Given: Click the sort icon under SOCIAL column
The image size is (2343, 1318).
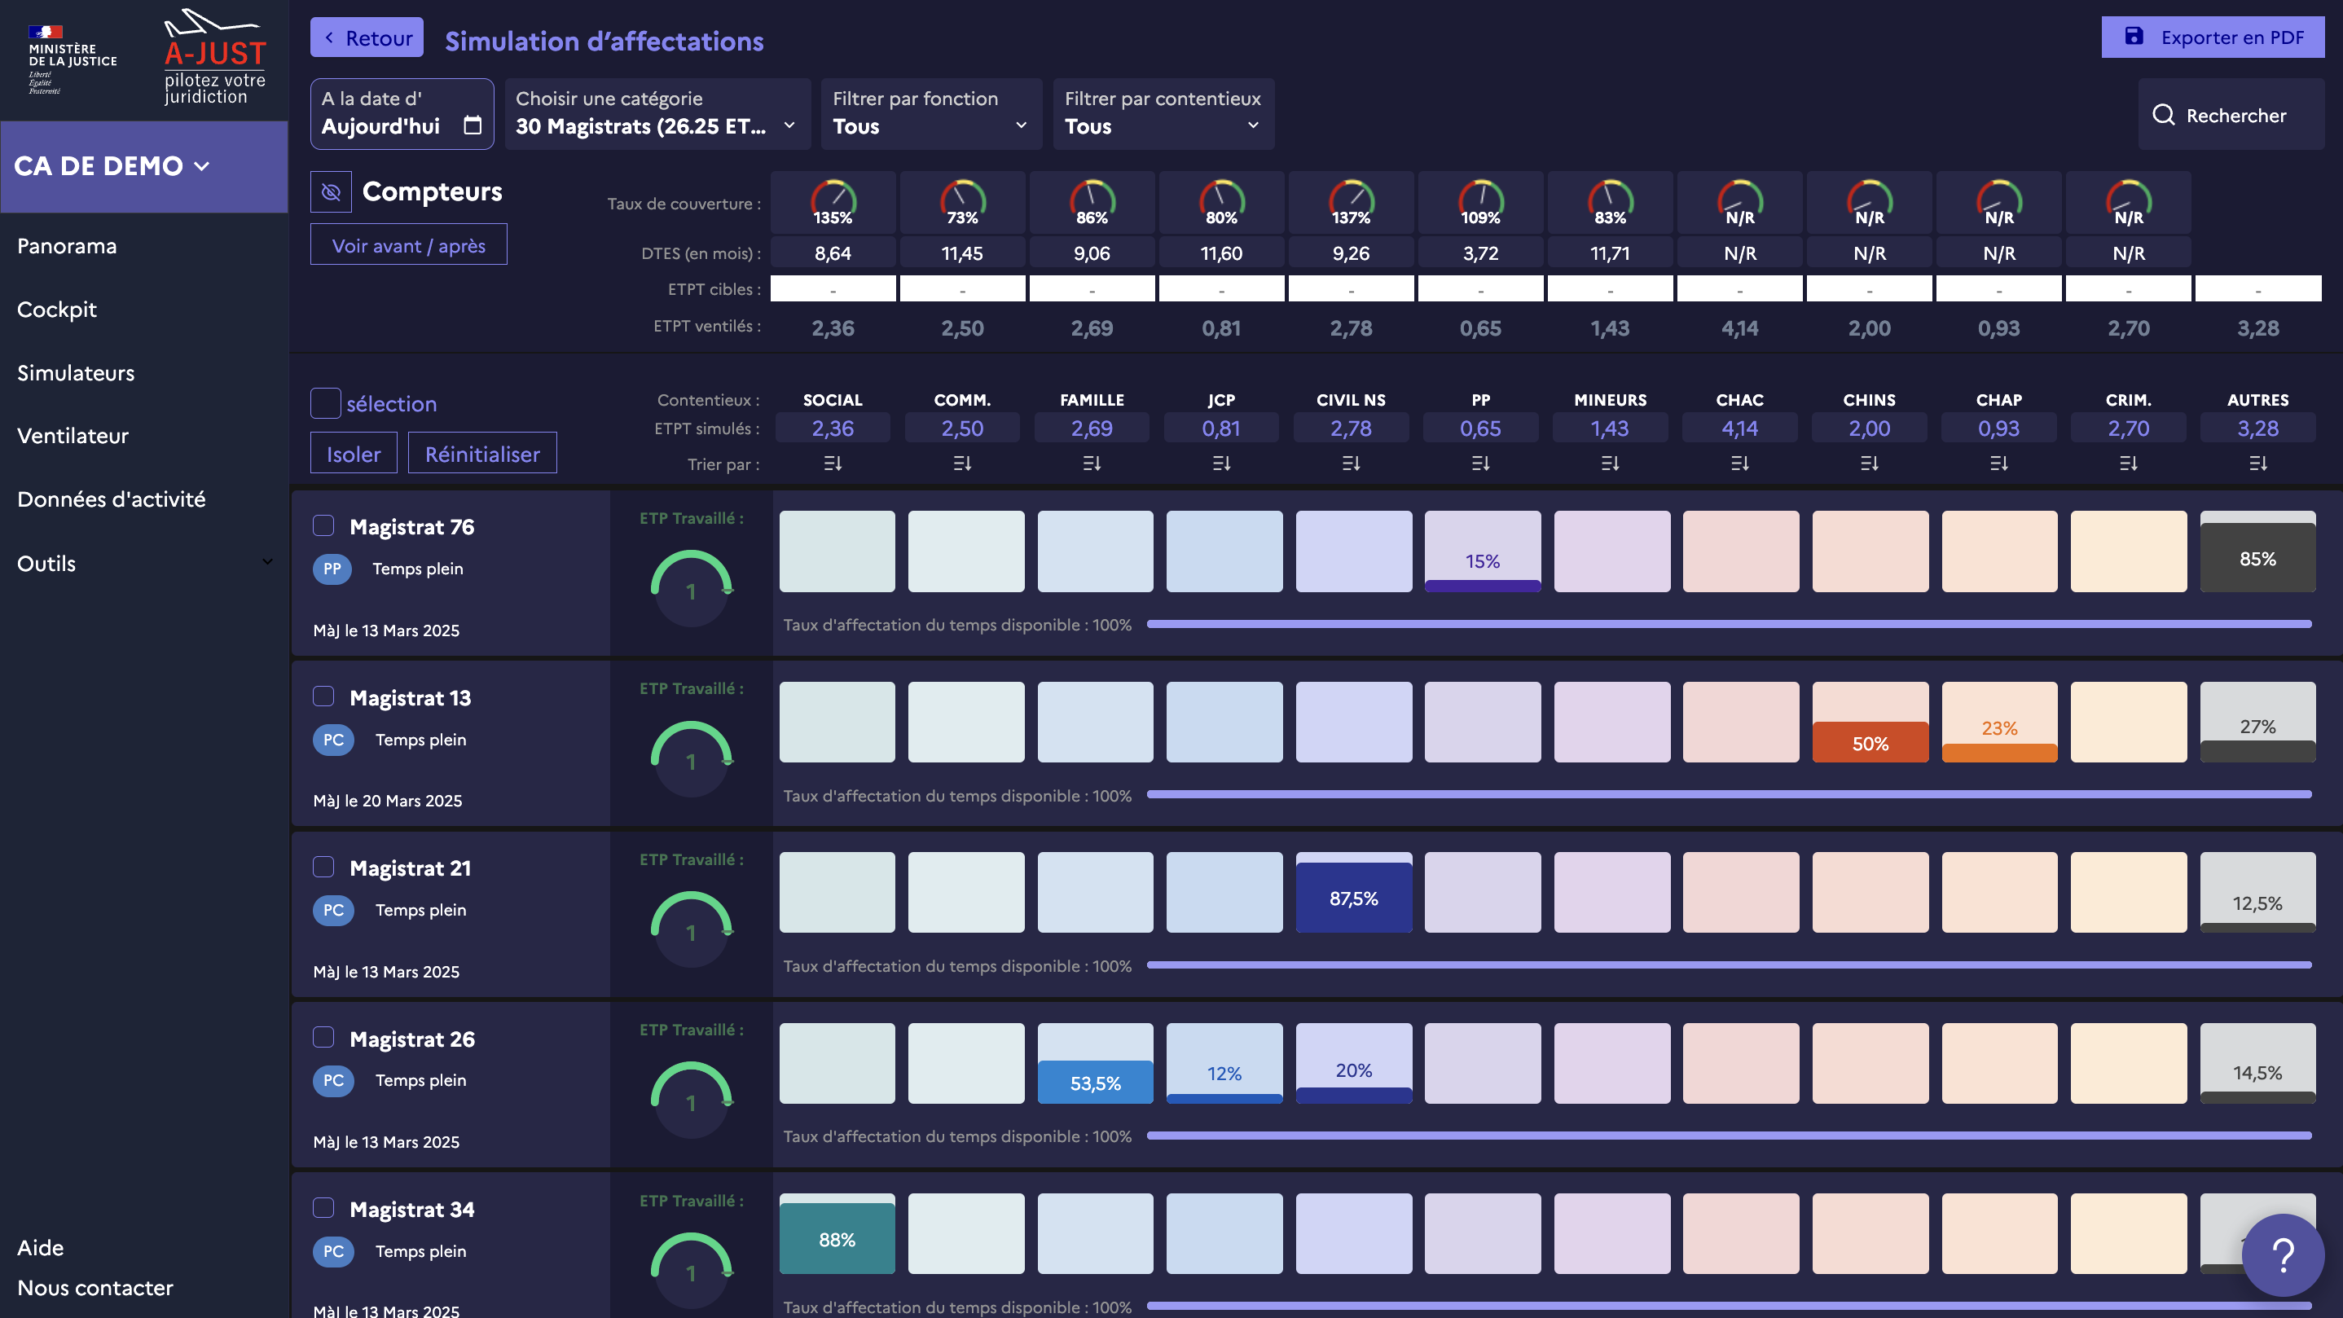Looking at the screenshot, I should (x=833, y=463).
